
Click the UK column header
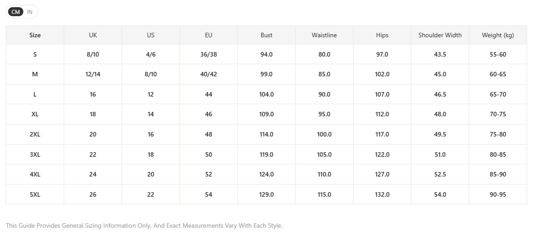pyautogui.click(x=93, y=35)
